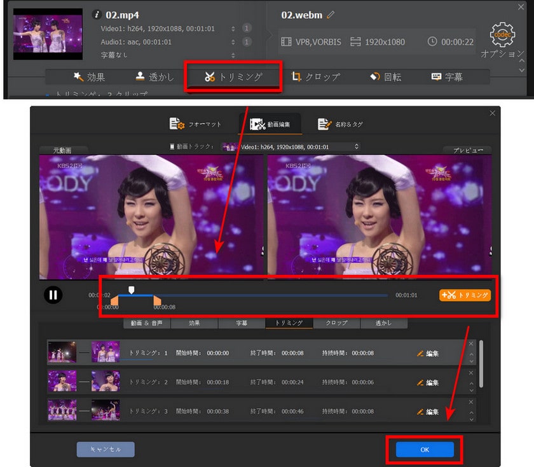The image size is (534, 467).
Task: Click the pencil icon to rename 02.webm
Action: click(x=331, y=15)
